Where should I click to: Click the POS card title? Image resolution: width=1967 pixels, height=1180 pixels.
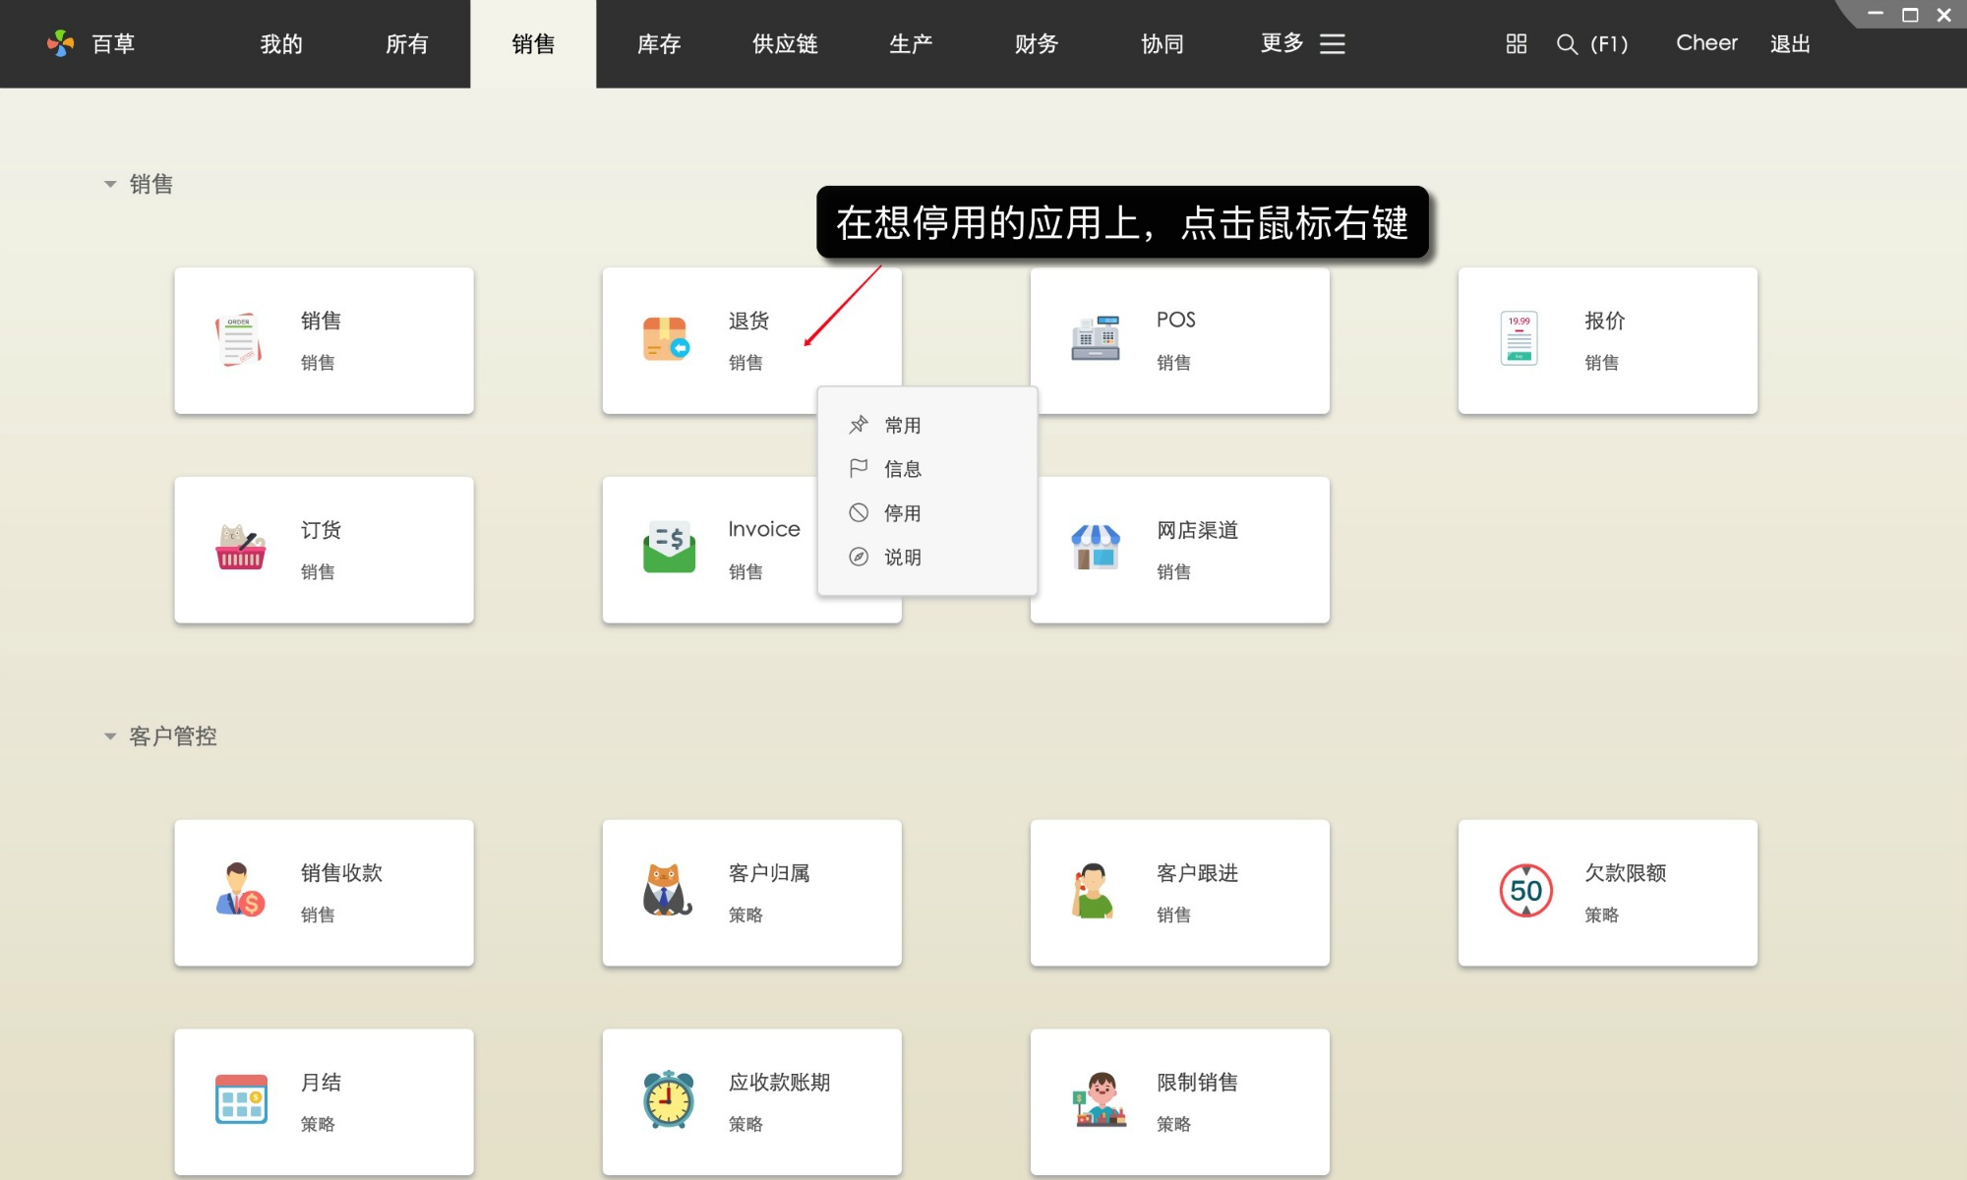pyautogui.click(x=1176, y=320)
